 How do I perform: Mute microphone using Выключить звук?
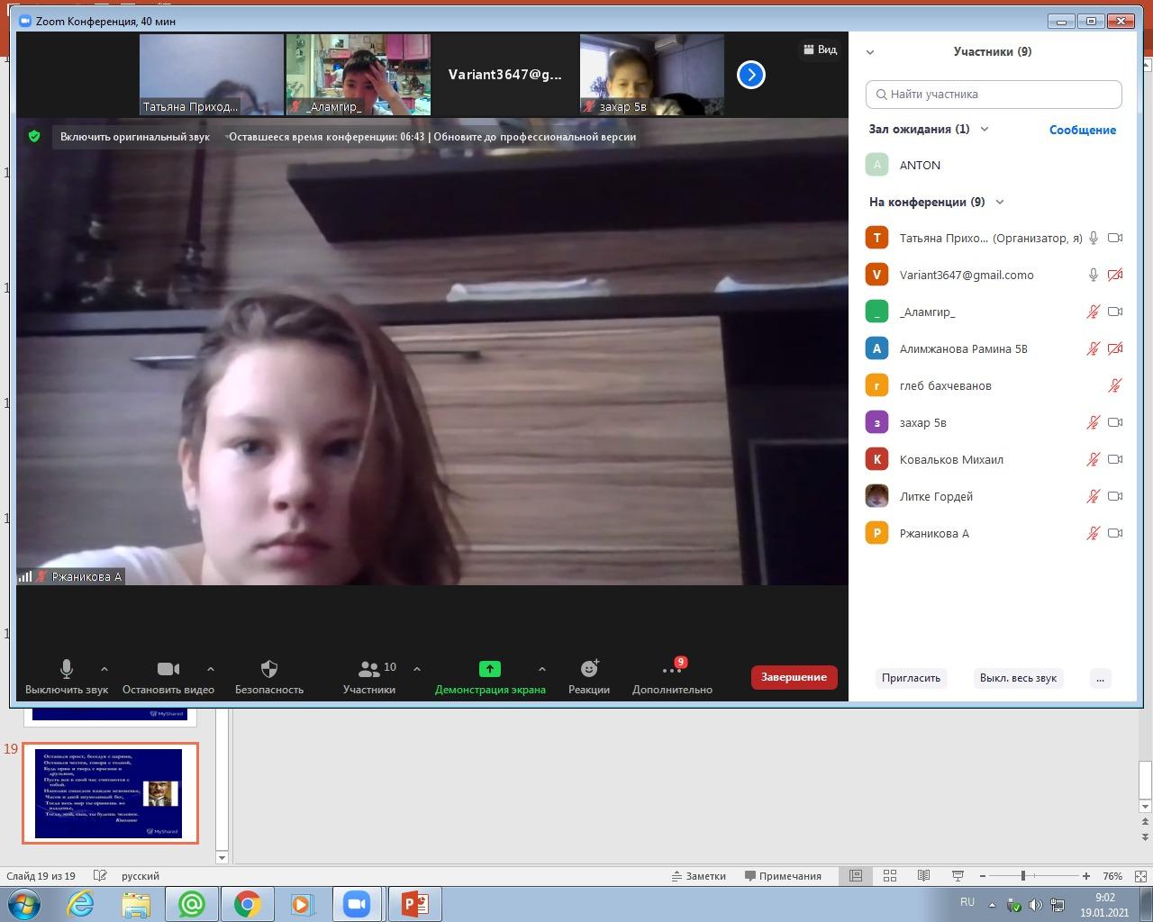click(67, 669)
